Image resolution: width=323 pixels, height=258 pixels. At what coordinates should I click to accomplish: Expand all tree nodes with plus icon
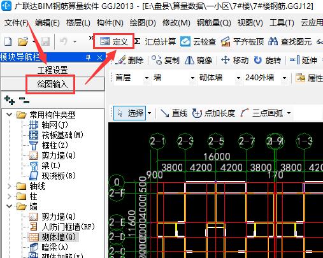click(10, 100)
